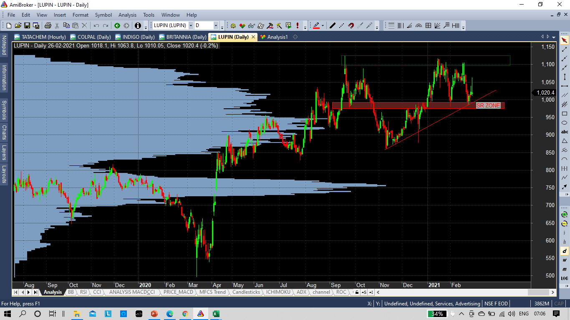Open Chrome from the taskbar

[x=185, y=314]
